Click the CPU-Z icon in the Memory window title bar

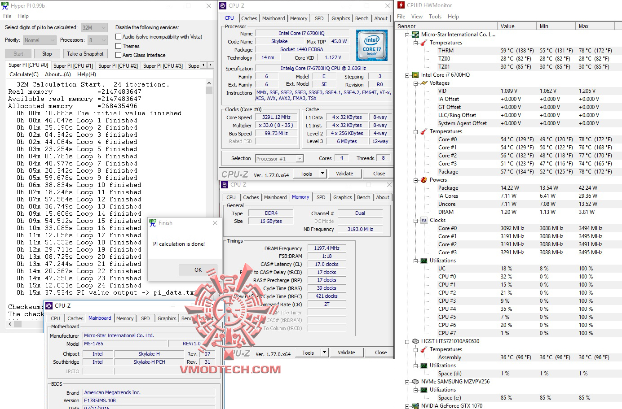[x=225, y=185]
